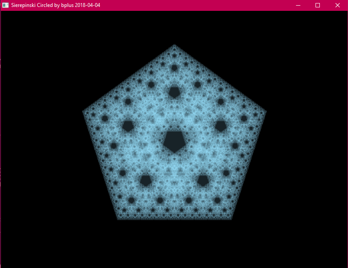Click the small dark hole nearest the left vertex

click(104, 118)
